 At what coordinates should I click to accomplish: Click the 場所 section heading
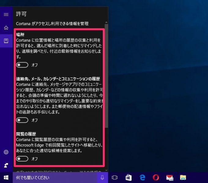coord(20,35)
